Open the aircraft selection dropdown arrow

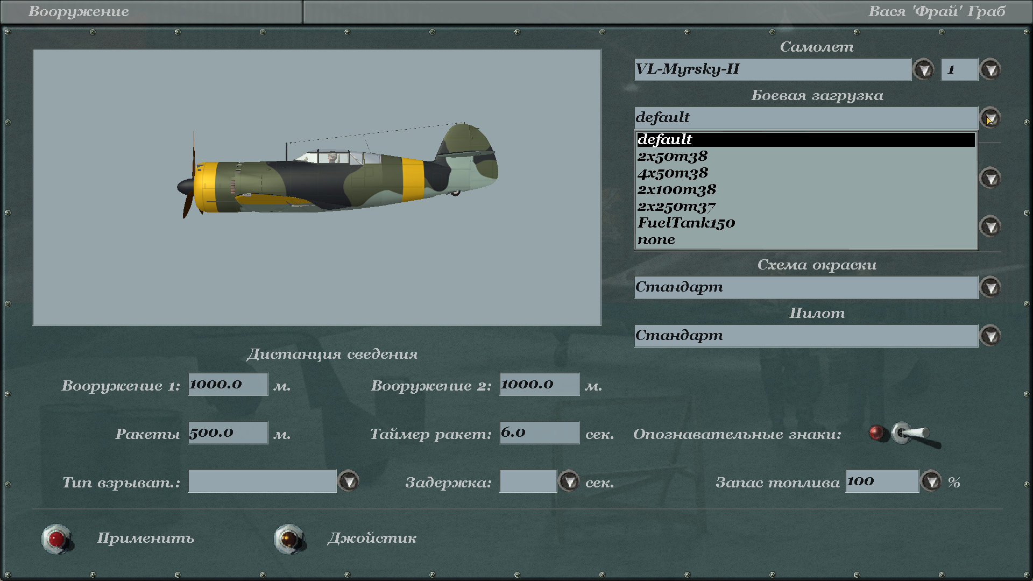click(923, 69)
